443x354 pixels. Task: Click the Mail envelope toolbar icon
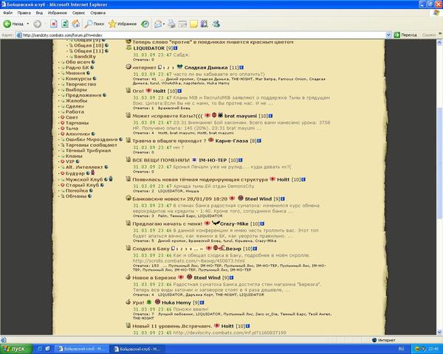(158, 24)
